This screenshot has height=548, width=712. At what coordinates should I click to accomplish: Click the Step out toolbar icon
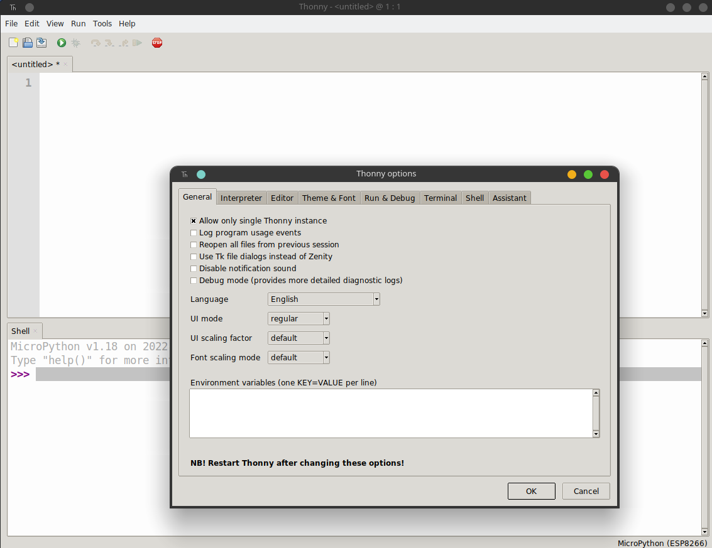124,43
